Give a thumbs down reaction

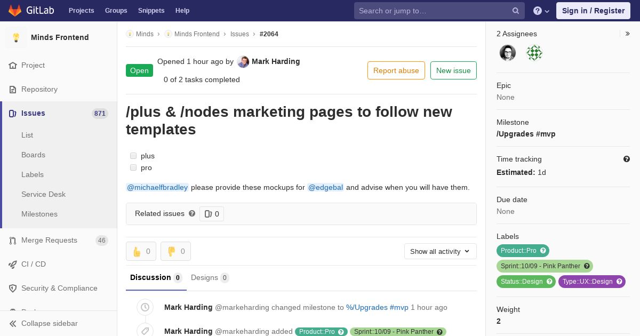(x=175, y=251)
